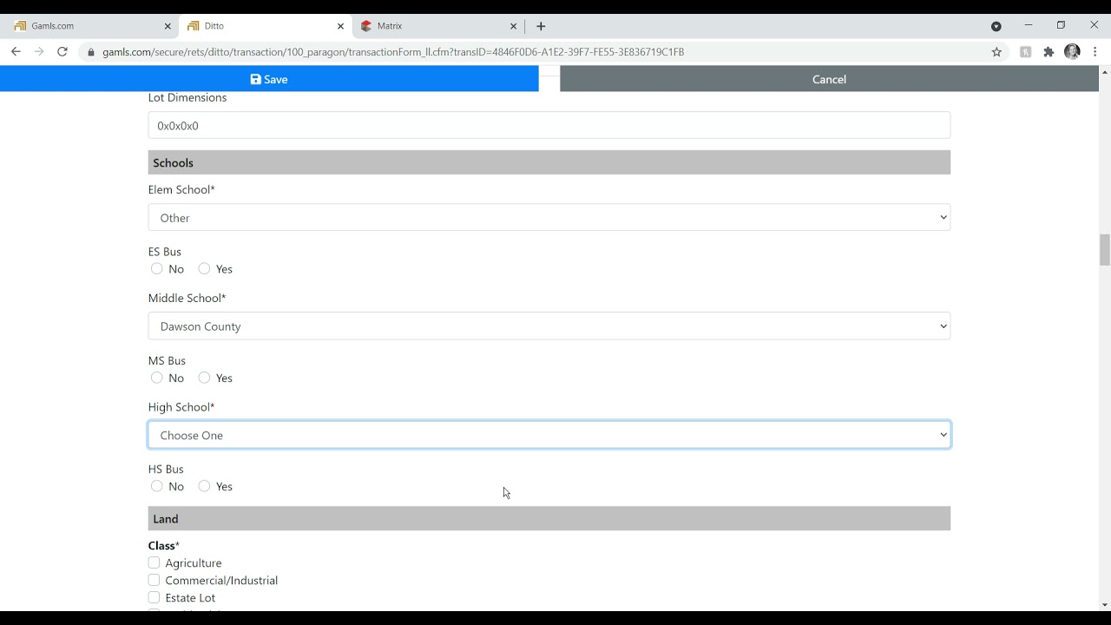The width and height of the screenshot is (1111, 625).
Task: Select No for HS Bus
Action: 156,485
